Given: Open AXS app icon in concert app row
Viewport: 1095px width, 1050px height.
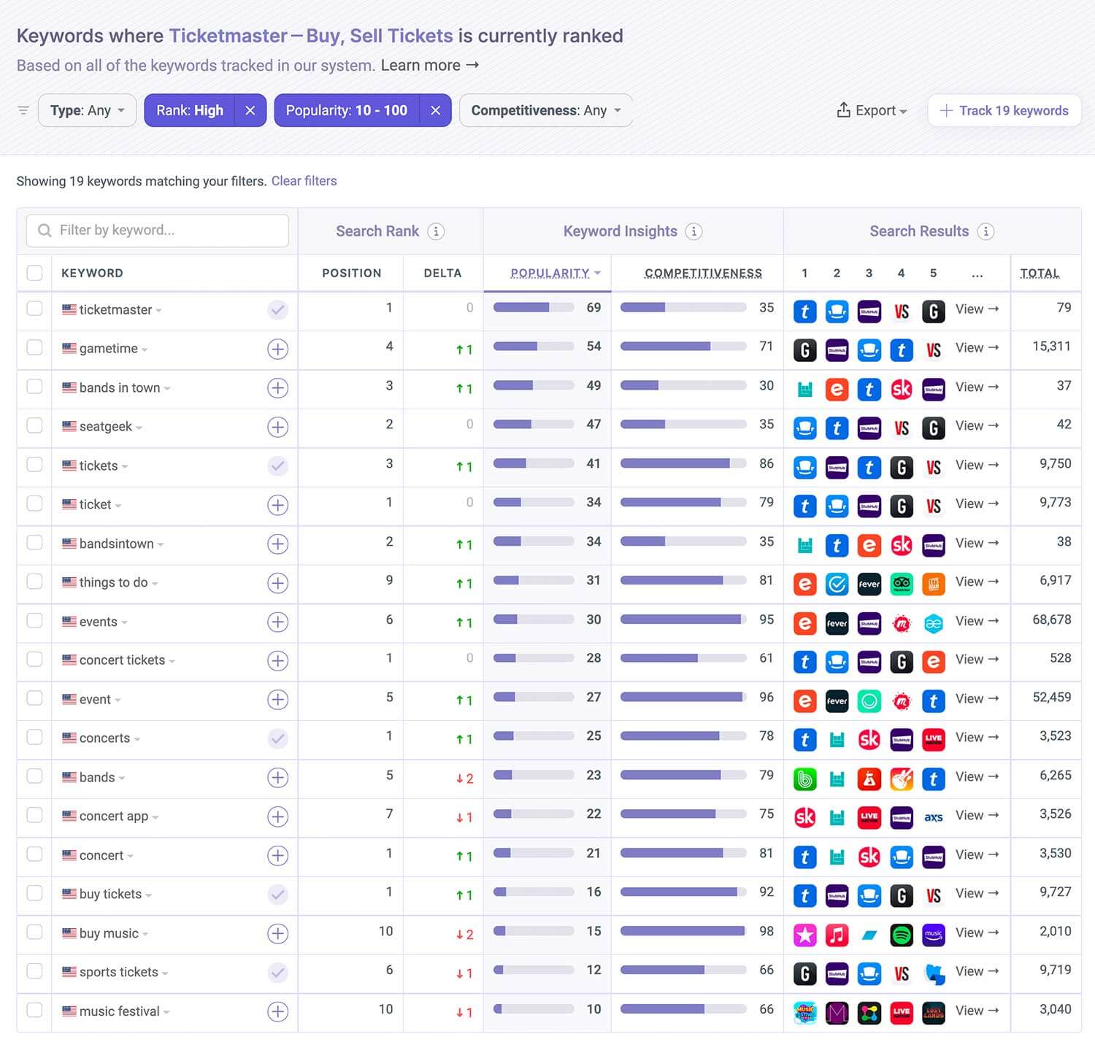Looking at the screenshot, I should tap(934, 817).
